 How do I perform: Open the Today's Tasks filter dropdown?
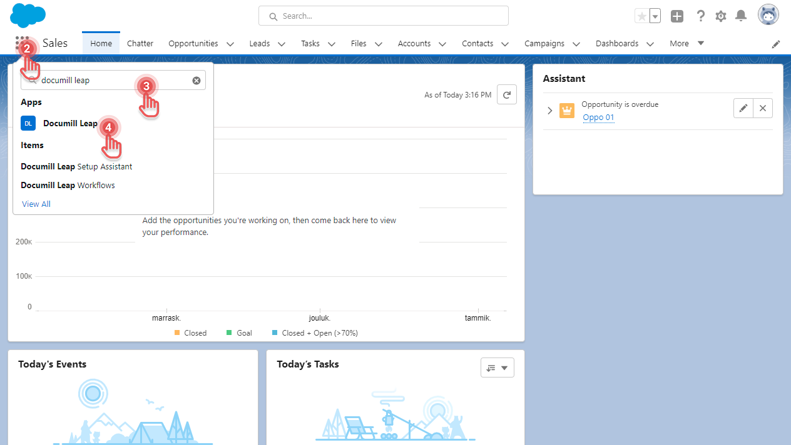point(497,367)
